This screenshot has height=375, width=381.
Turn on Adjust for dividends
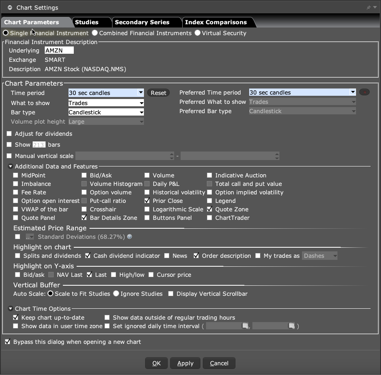pos(9,134)
